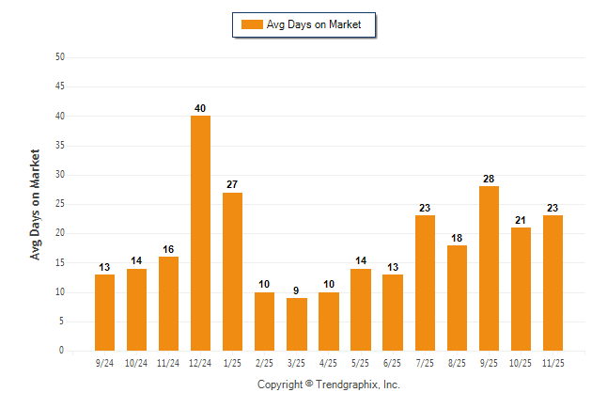The width and height of the screenshot is (607, 408).
Task: Select the 10/25 bar with value 21
Action: 521,289
